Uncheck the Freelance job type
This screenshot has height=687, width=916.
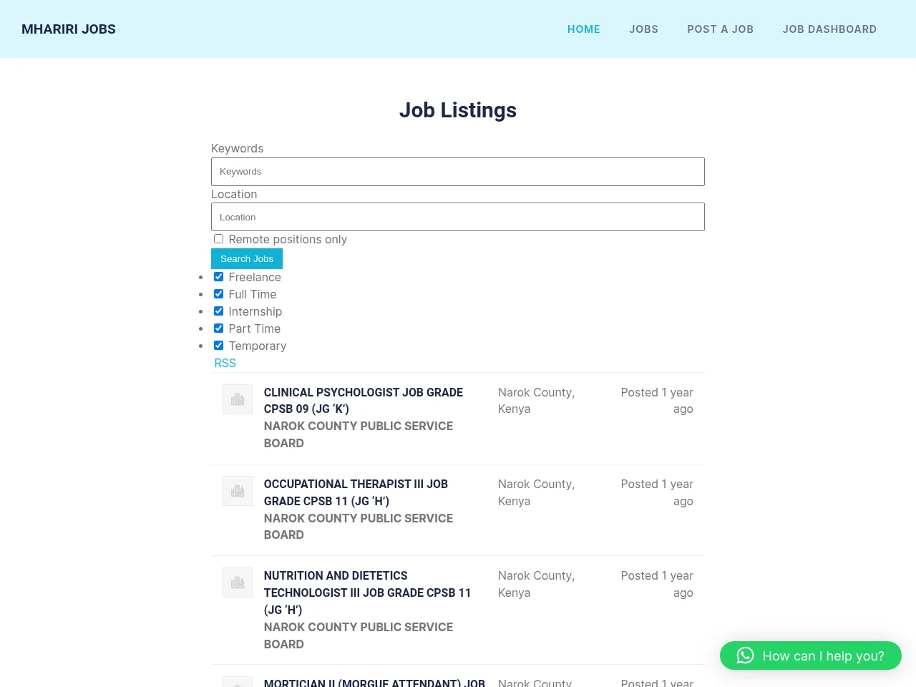[219, 277]
